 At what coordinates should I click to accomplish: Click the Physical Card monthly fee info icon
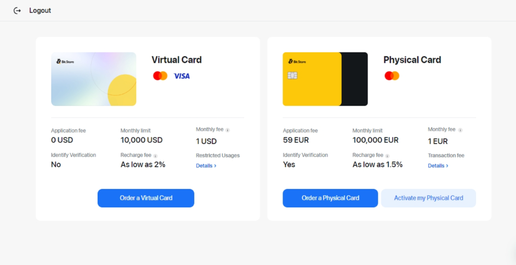click(460, 130)
